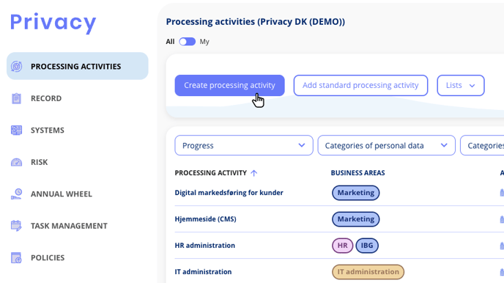Click the purple HR business area tag
The width and height of the screenshot is (504, 283).
click(342, 246)
